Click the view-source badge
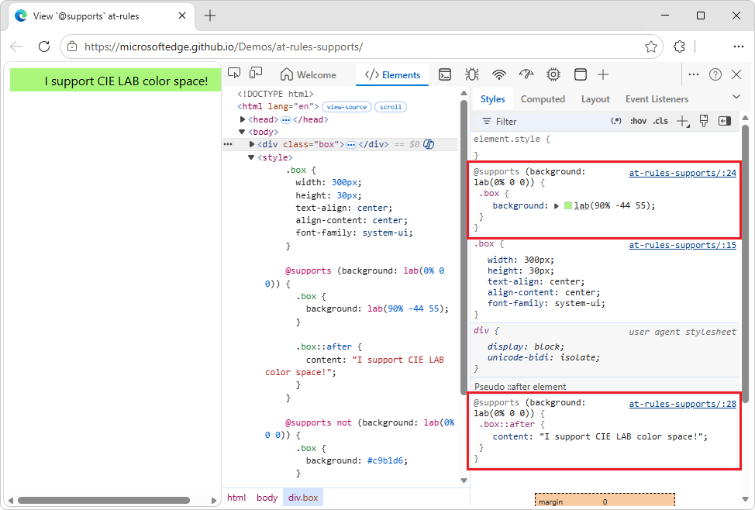Image resolution: width=755 pixels, height=510 pixels. [346, 107]
